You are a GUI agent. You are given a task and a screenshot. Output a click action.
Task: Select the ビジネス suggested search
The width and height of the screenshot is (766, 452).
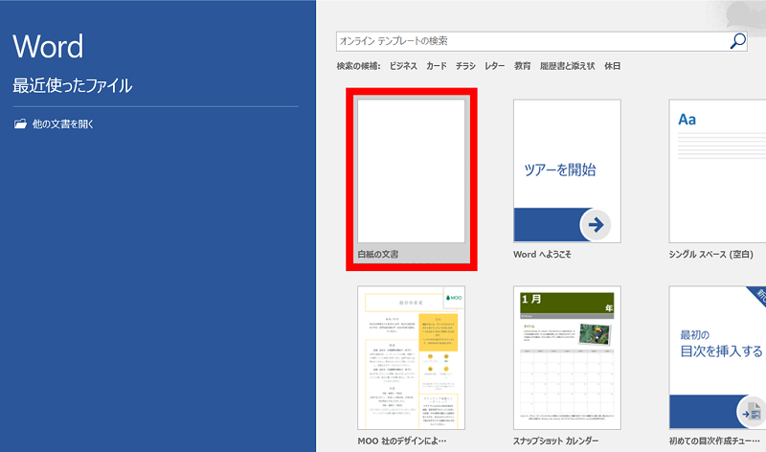click(x=403, y=66)
